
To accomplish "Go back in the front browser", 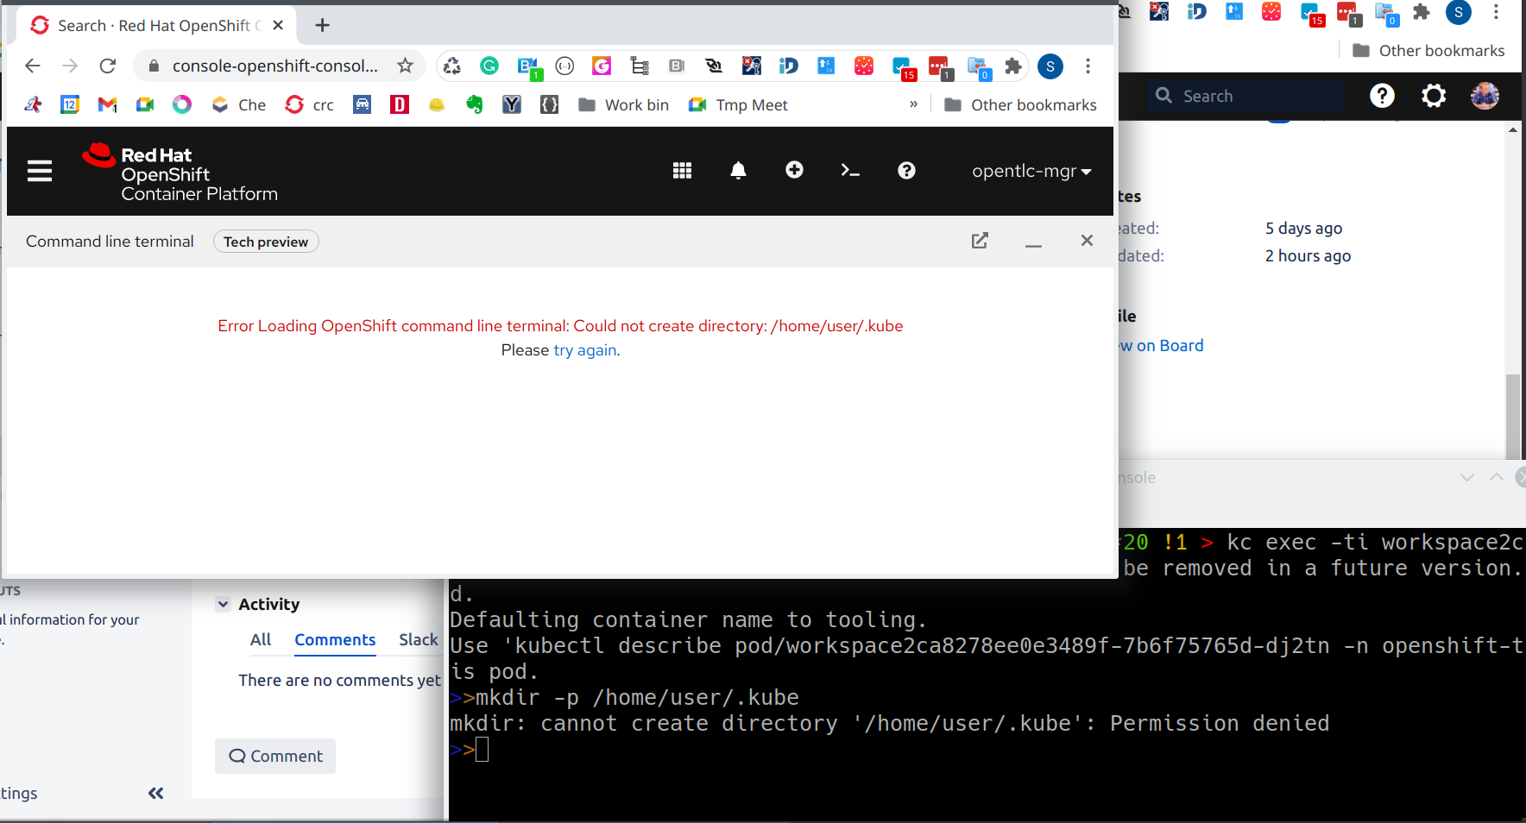I will coord(33,66).
